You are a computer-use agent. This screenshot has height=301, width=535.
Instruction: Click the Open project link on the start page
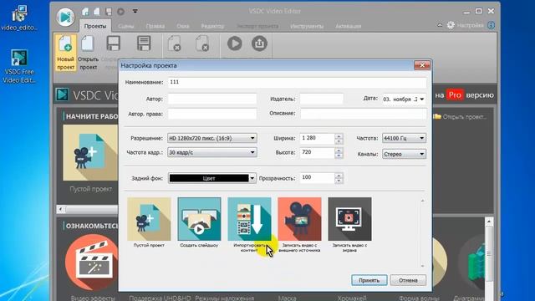point(460,117)
